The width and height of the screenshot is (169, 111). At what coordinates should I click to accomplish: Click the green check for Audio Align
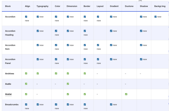(x=26, y=84)
